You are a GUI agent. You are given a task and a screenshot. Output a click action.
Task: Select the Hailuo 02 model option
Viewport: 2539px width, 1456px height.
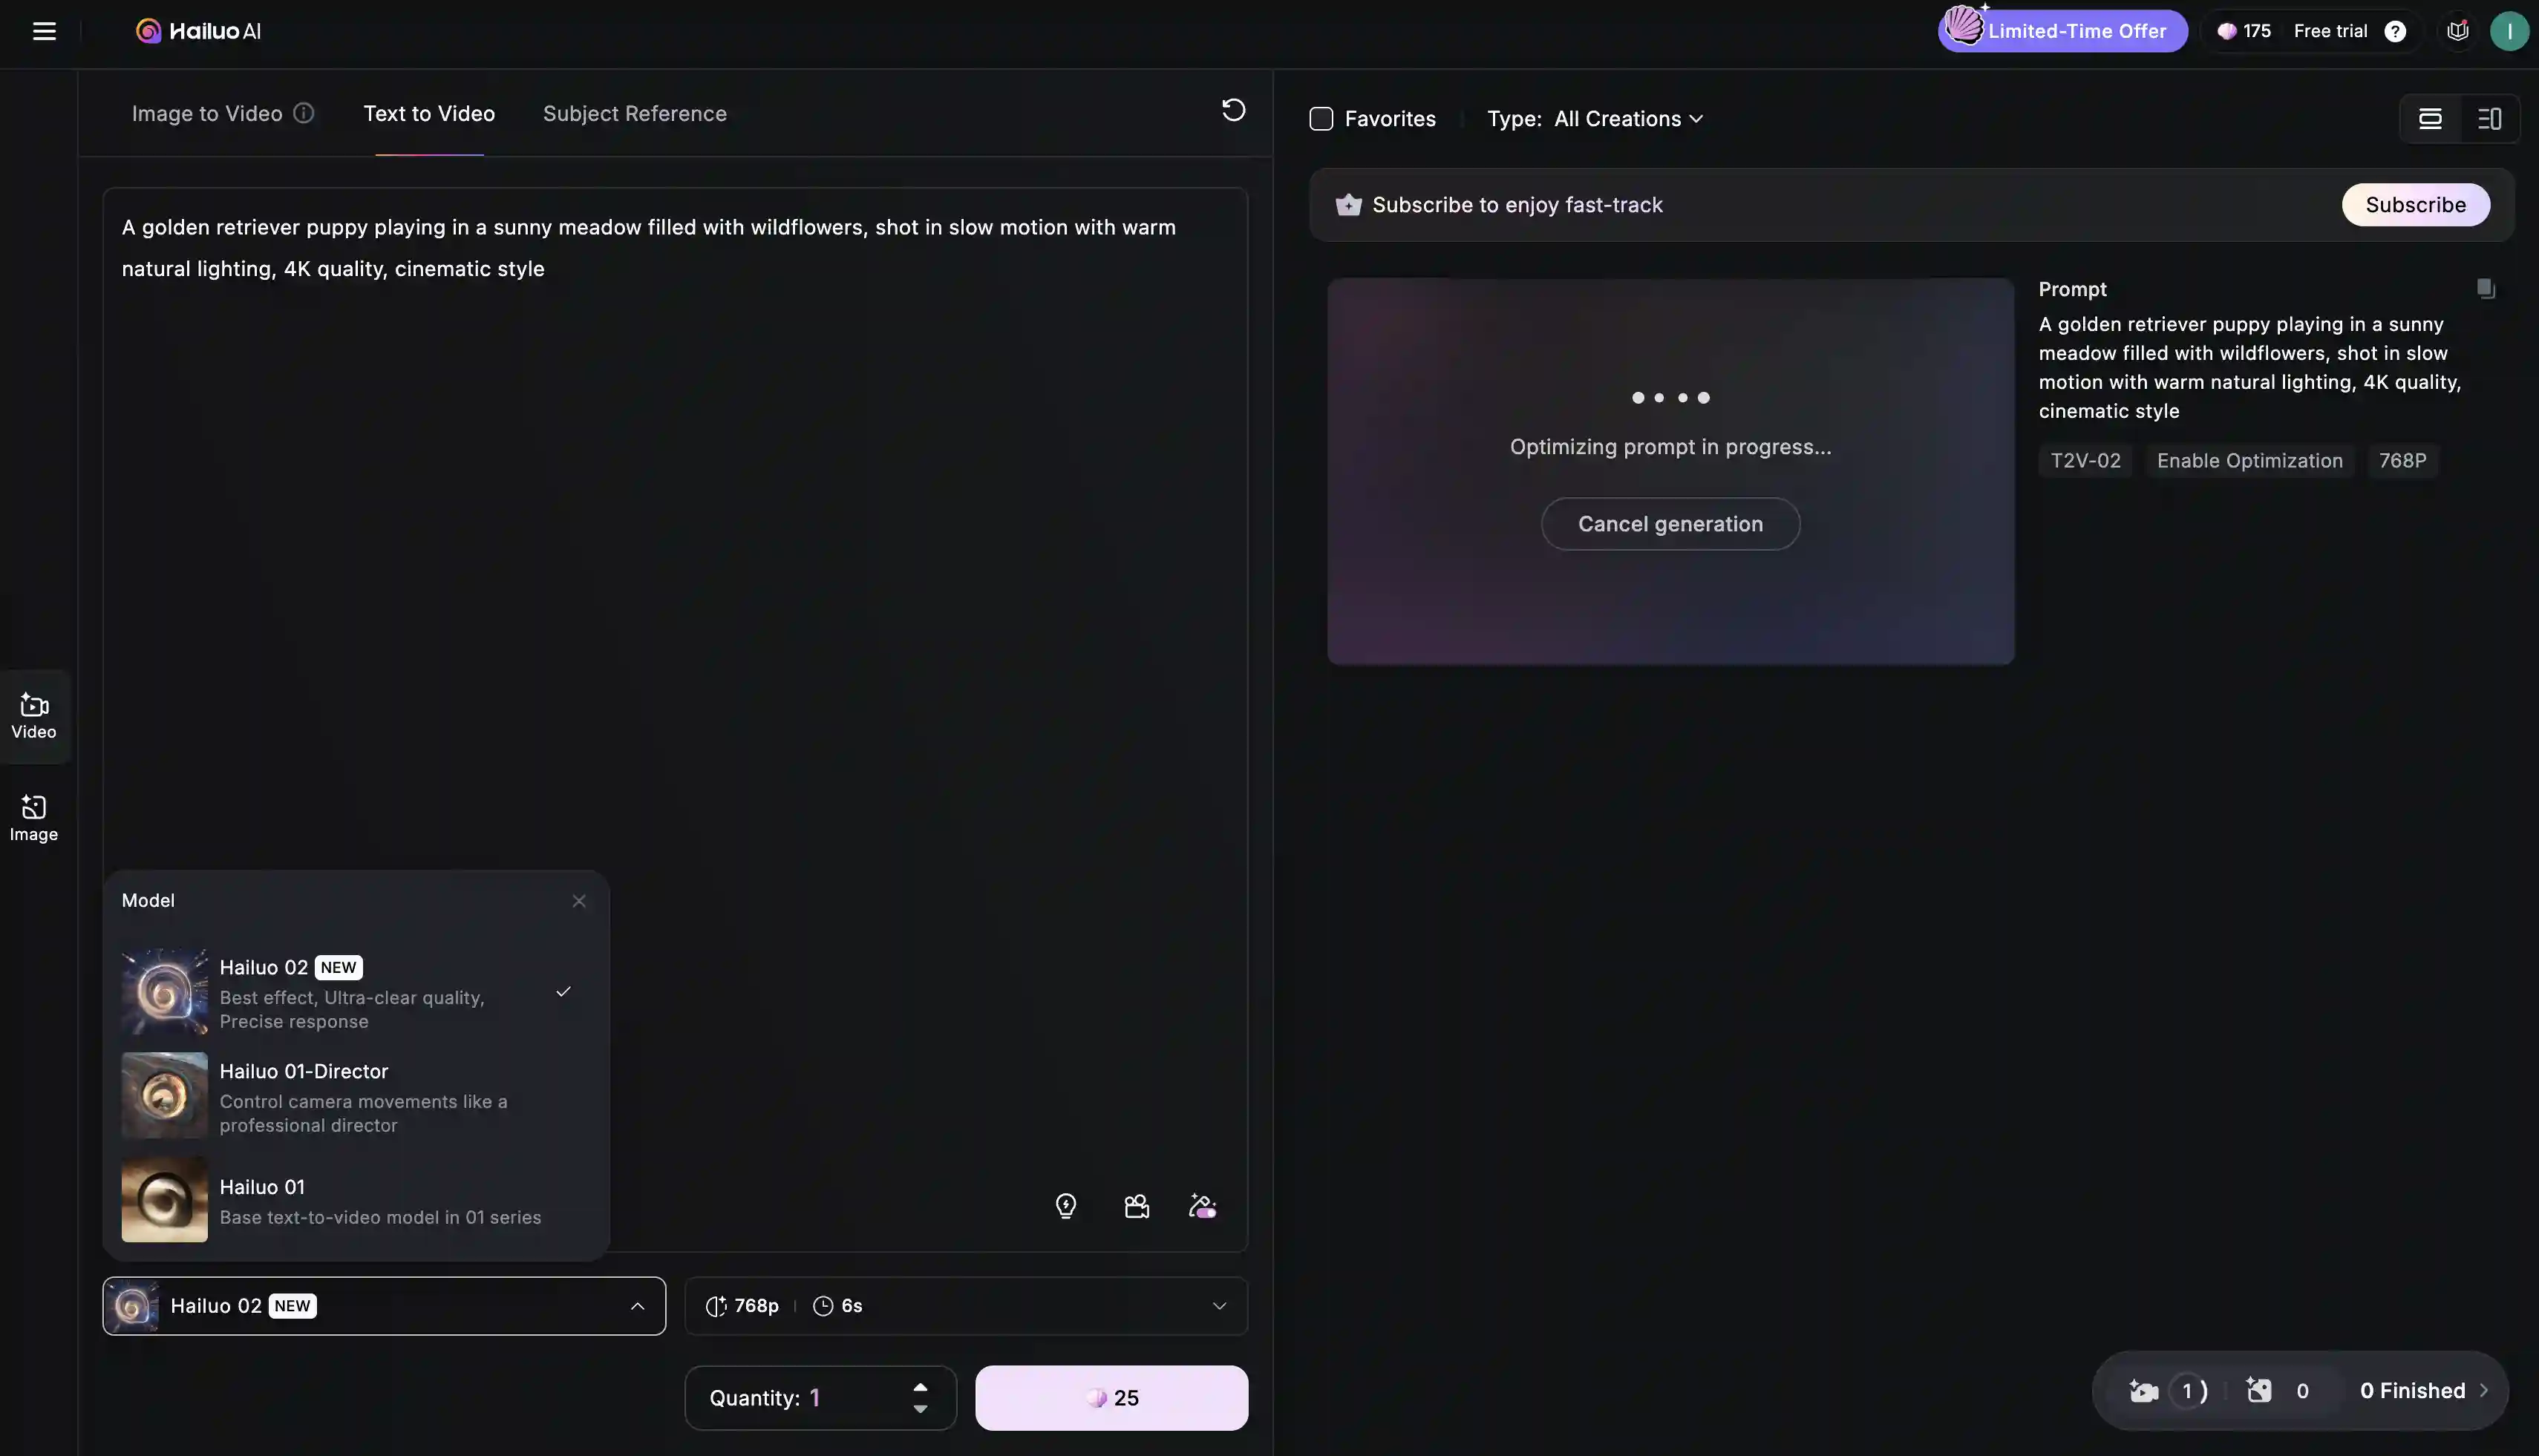[x=355, y=992]
